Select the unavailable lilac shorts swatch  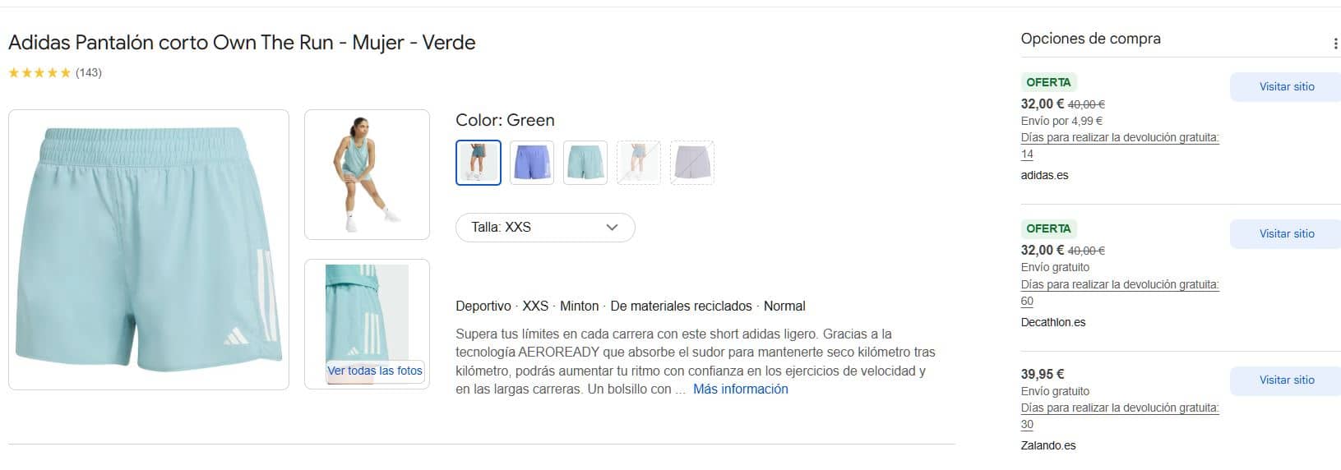[692, 163]
